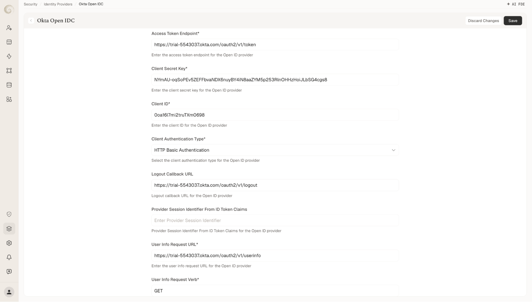Go back using the arrow beside Okta Open IDC
This screenshot has height=302, width=532.
pyautogui.click(x=31, y=20)
